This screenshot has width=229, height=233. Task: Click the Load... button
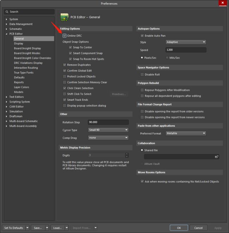click(58, 228)
